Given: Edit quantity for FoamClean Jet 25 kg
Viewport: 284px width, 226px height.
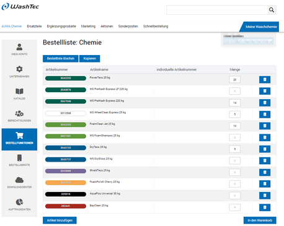Looking at the screenshot, I should [x=234, y=126].
